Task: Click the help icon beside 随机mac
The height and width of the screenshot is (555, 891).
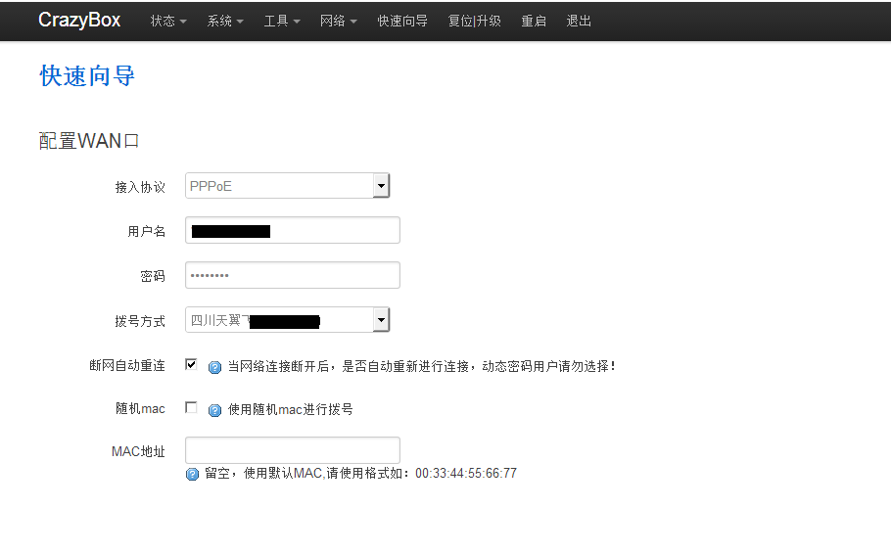Action: pyautogui.click(x=214, y=410)
